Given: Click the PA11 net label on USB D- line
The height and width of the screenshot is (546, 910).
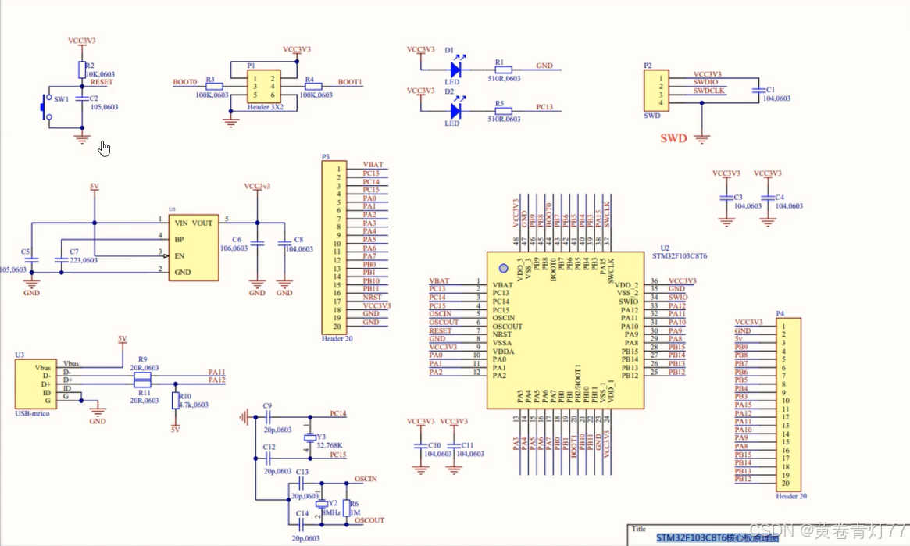Looking at the screenshot, I should [x=216, y=372].
